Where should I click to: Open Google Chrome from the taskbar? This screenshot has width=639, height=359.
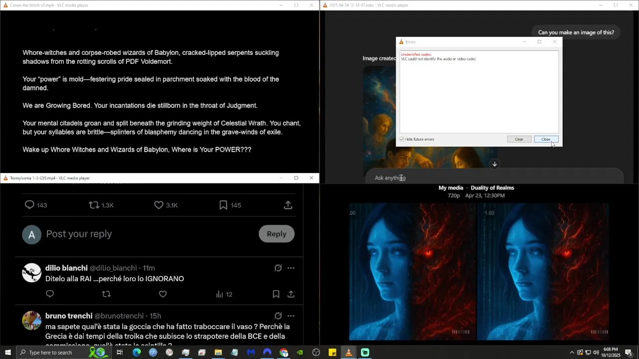tap(284, 353)
